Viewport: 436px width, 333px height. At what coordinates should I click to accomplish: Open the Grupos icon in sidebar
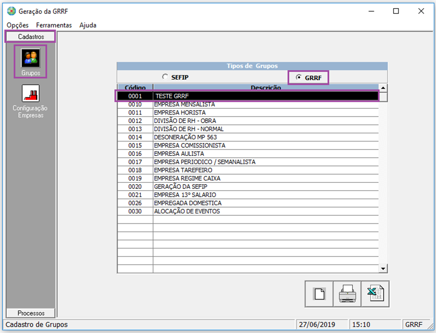(31, 58)
